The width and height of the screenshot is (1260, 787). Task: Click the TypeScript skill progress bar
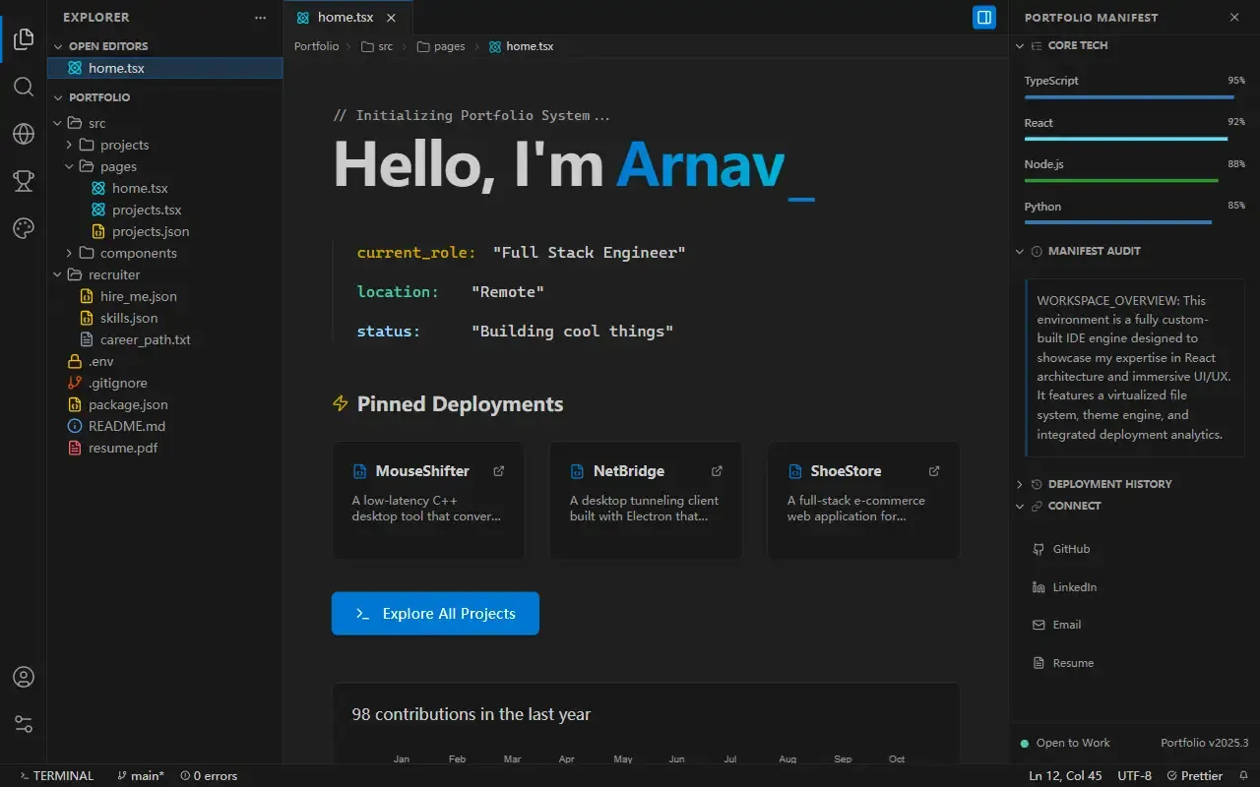[1134, 97]
